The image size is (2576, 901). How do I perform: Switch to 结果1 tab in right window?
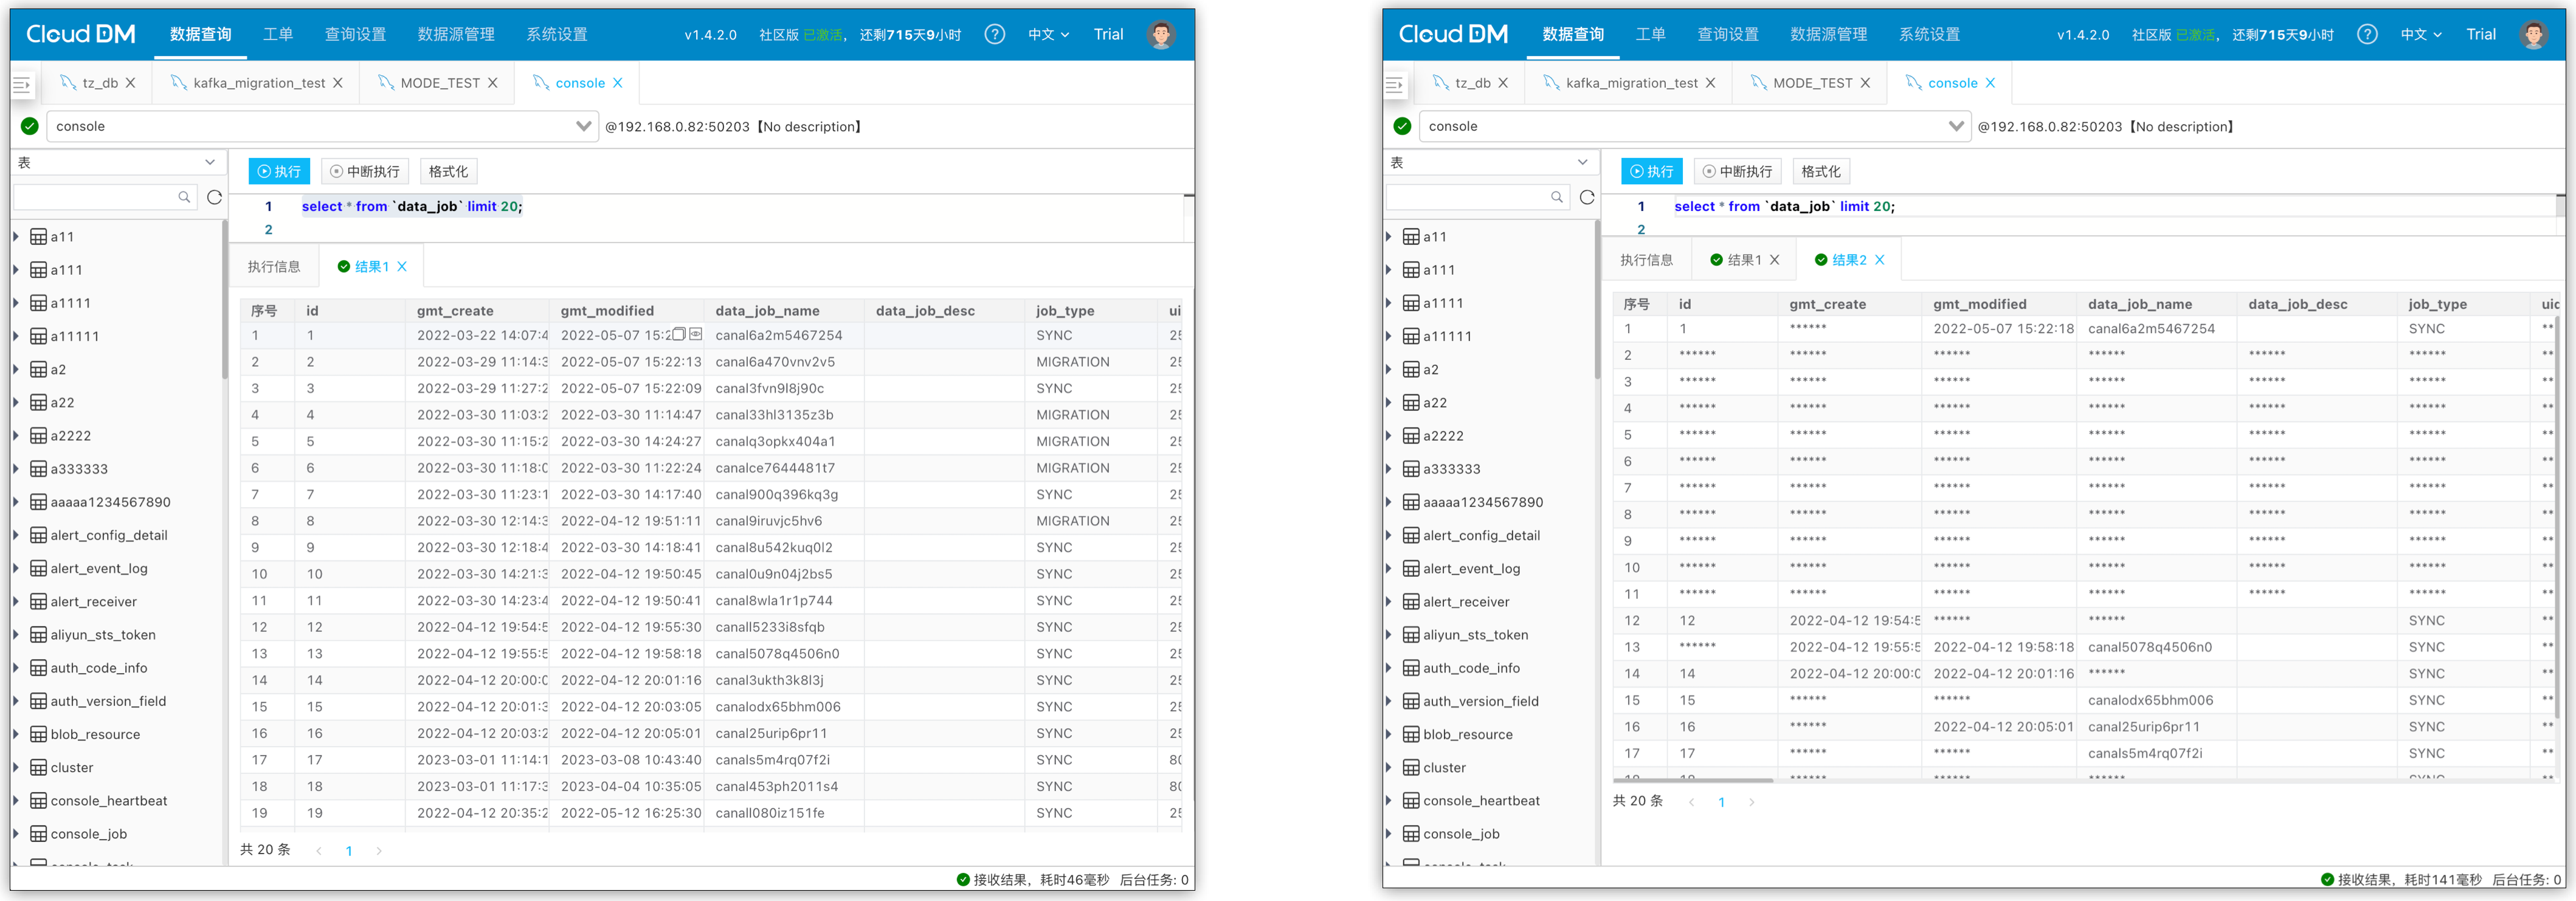click(1743, 260)
